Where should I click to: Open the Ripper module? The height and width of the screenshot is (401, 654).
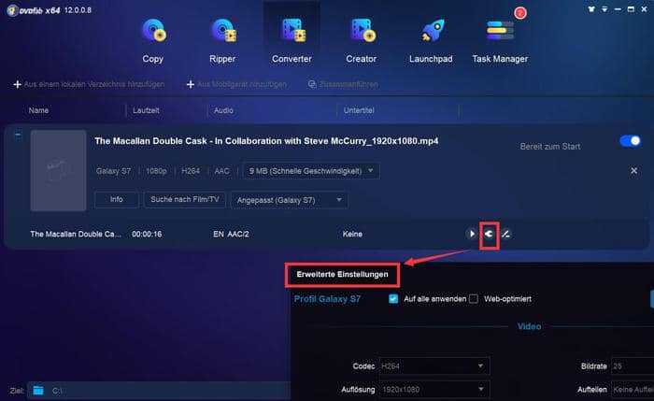(222, 40)
